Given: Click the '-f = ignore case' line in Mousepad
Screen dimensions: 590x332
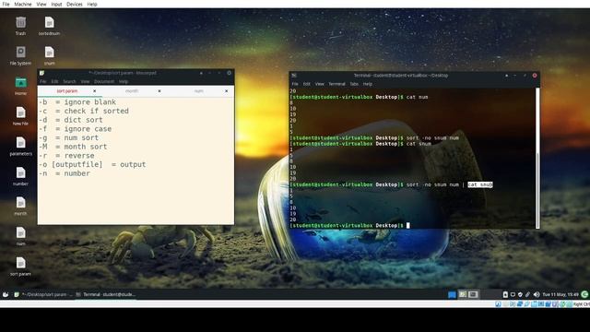Looking at the screenshot, I should click(76, 129).
